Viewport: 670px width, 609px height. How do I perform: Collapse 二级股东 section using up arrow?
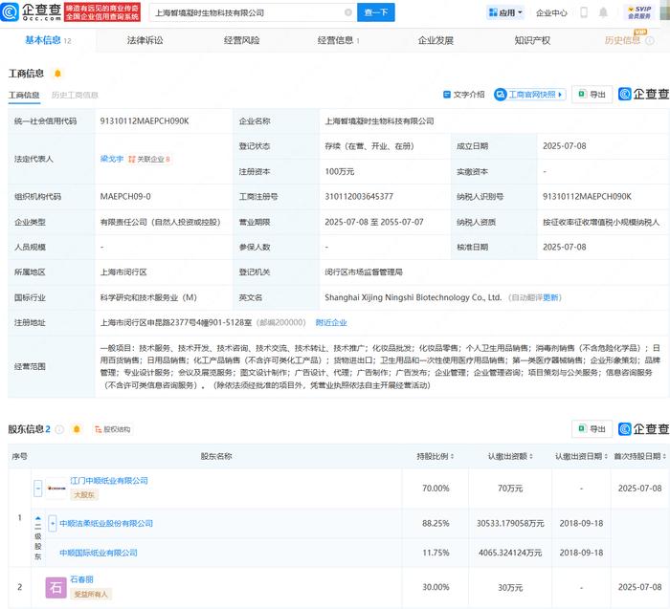38,518
